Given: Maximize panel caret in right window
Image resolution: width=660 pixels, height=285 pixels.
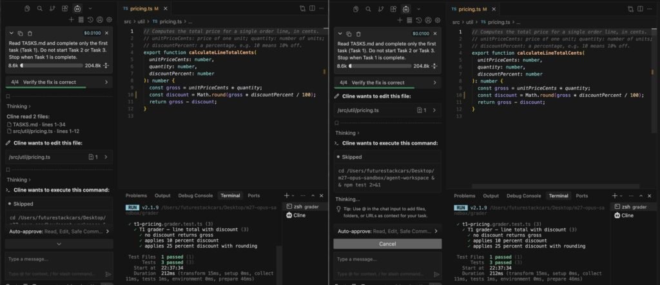Looking at the screenshot, I should pos(641,196).
